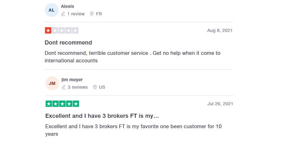Click the US country label
This screenshot has width=282, height=141.
pos(102,87)
